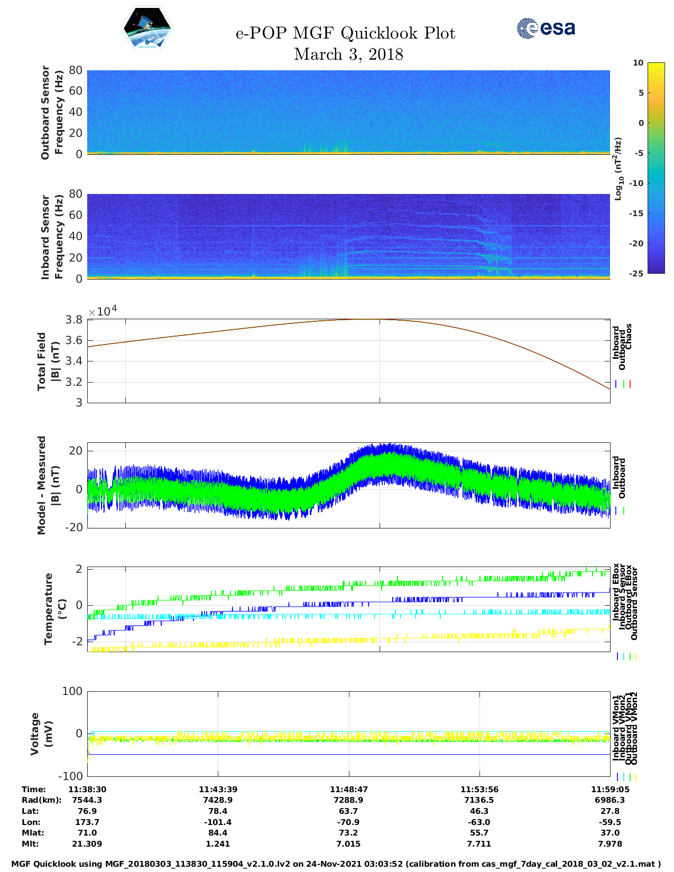This screenshot has width=674, height=872.
Task: Click the MGF Quicklook footer file text
Action: click(336, 864)
